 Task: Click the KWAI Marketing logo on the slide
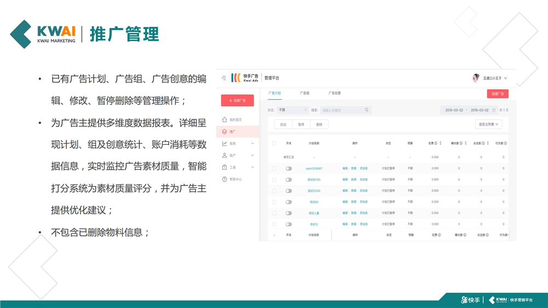[43, 34]
